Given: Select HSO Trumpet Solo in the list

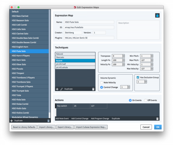Looking at the screenshot, I should tap(29, 91).
